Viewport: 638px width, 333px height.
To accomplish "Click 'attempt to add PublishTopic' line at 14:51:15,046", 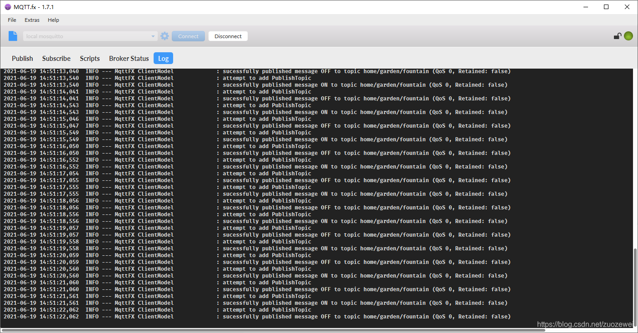I will (x=157, y=119).
